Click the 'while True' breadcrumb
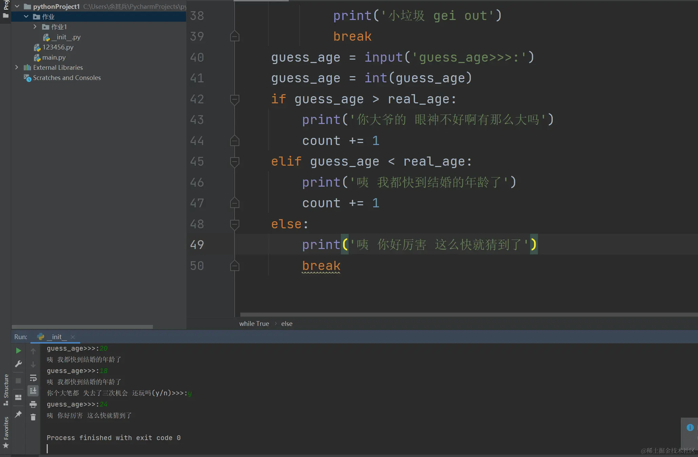 (254, 324)
